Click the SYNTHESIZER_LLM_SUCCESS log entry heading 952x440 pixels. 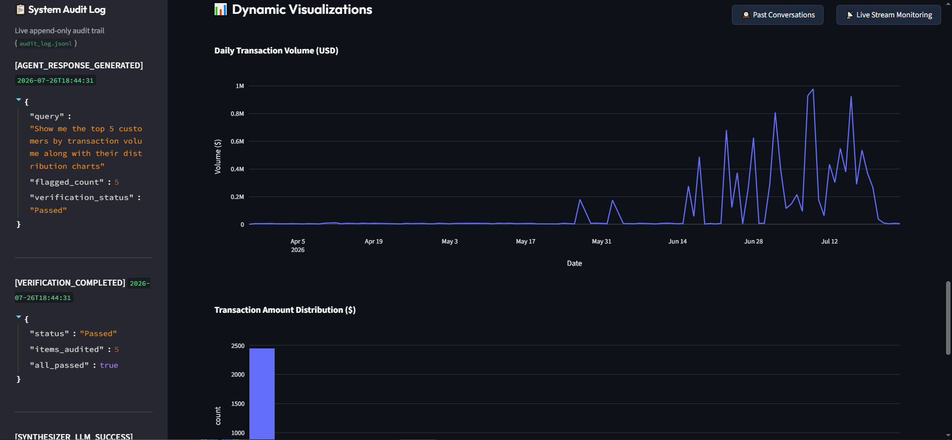(74, 436)
